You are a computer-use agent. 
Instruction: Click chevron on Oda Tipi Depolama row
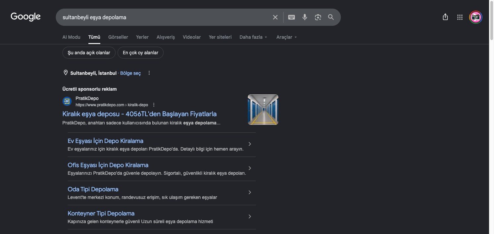pyautogui.click(x=250, y=192)
